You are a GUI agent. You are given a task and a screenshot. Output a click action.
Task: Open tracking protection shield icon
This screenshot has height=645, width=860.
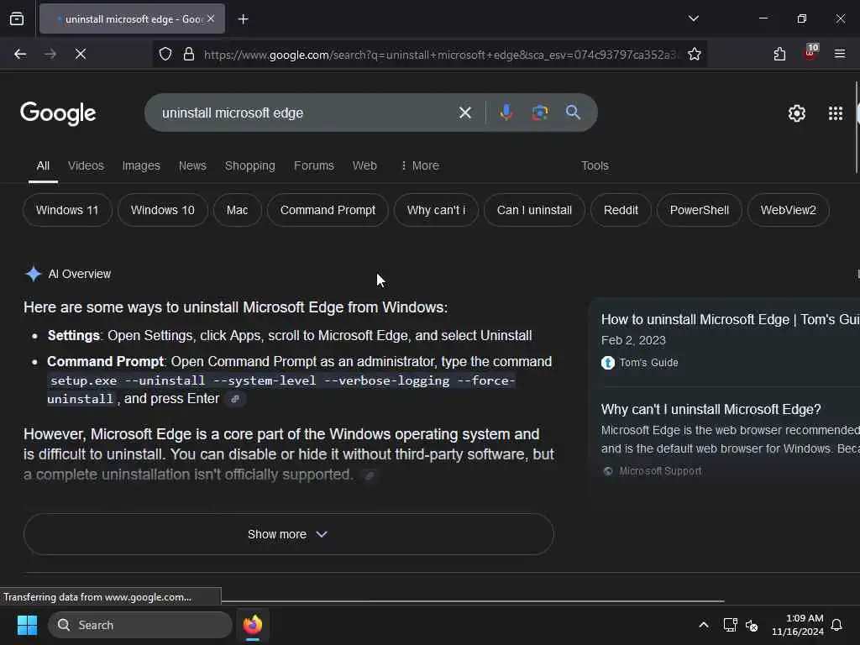click(x=165, y=54)
